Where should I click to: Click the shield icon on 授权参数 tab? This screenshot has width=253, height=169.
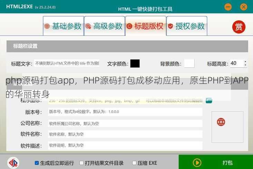171,26
